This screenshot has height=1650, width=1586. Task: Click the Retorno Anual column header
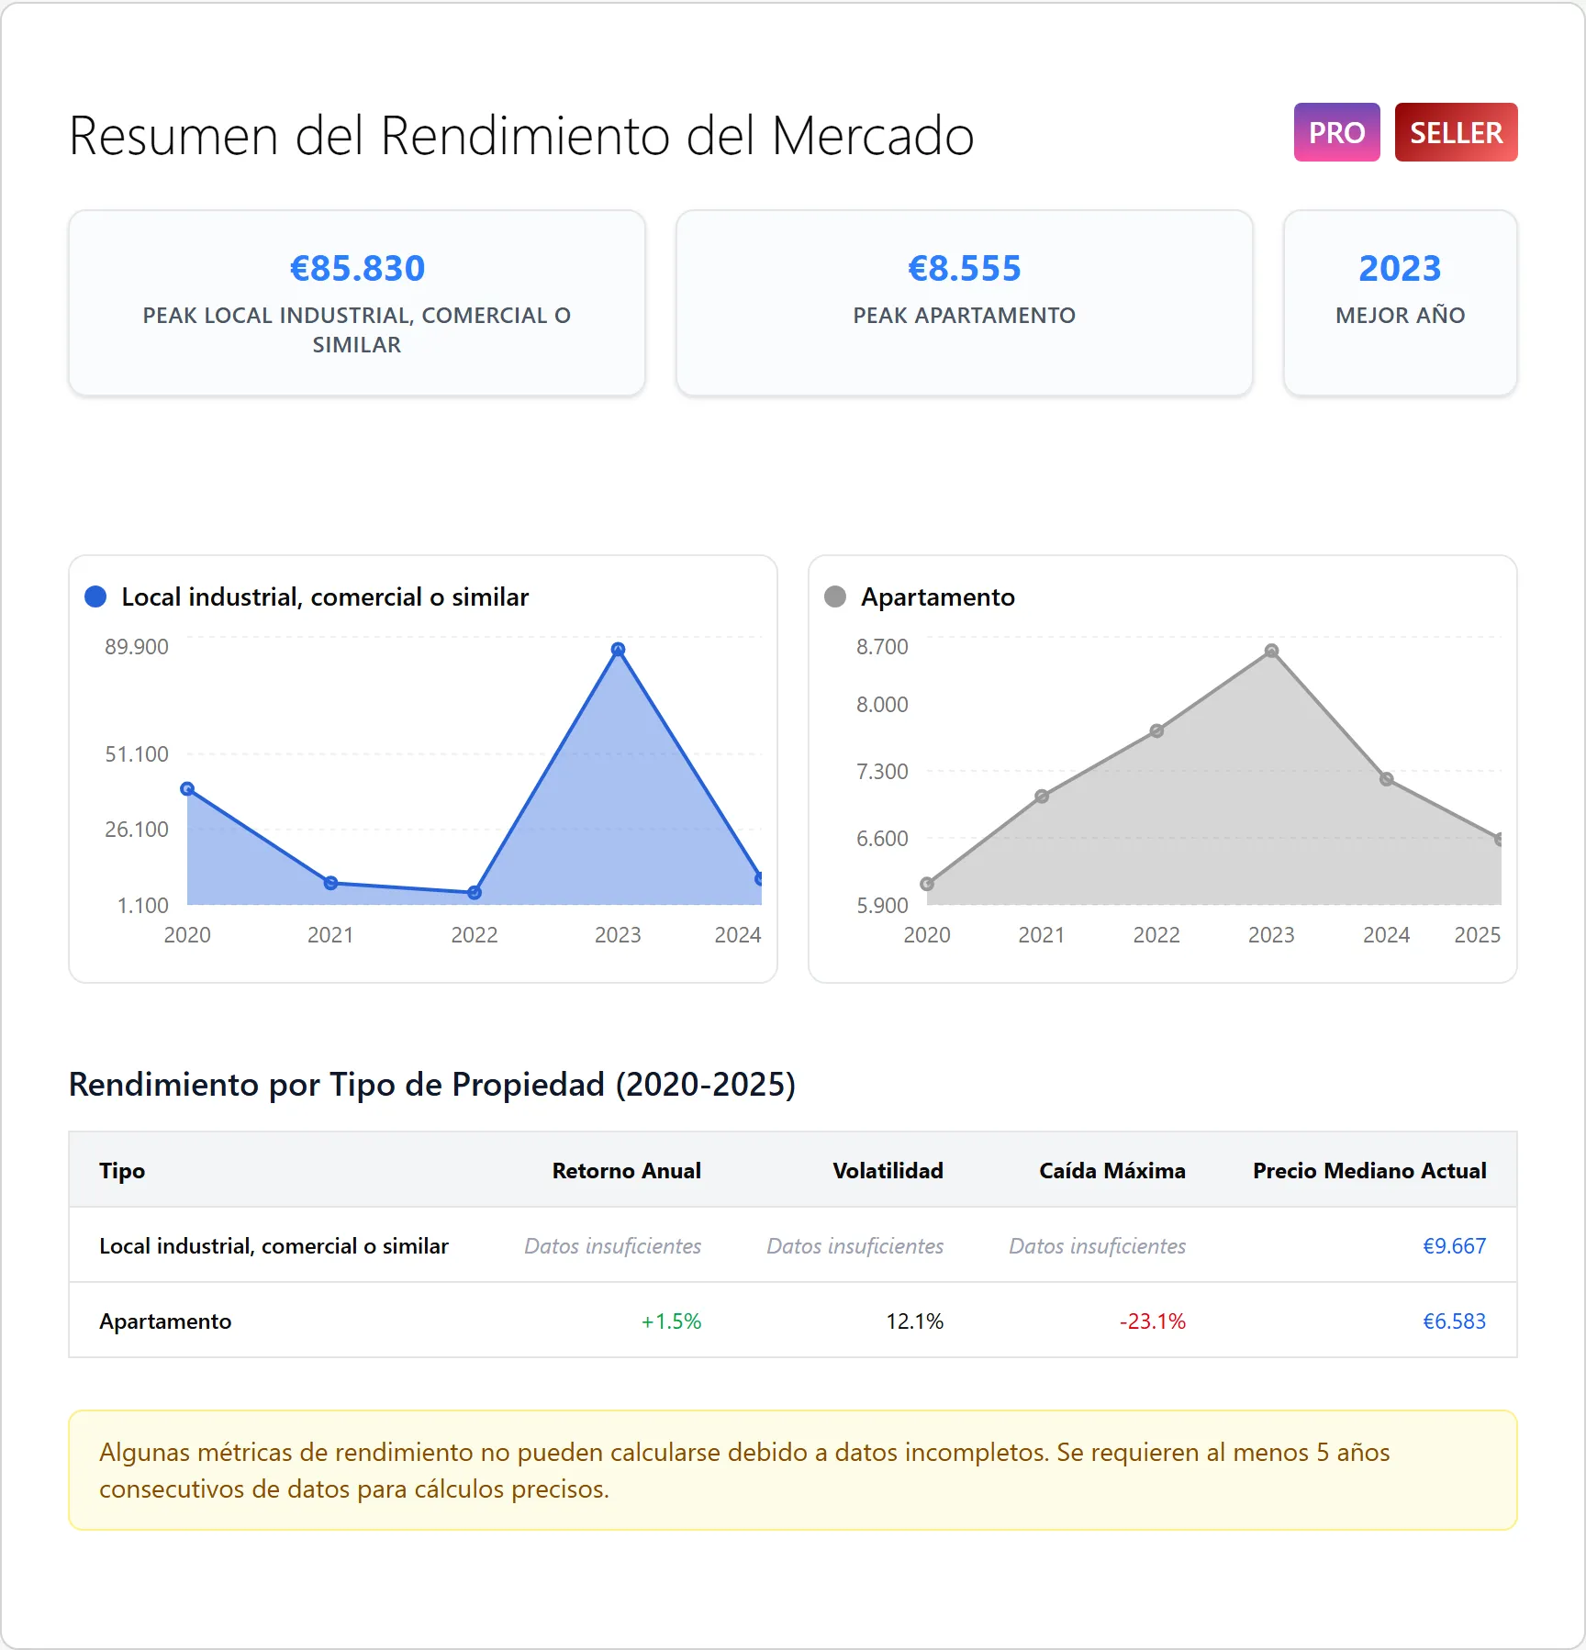click(627, 1171)
